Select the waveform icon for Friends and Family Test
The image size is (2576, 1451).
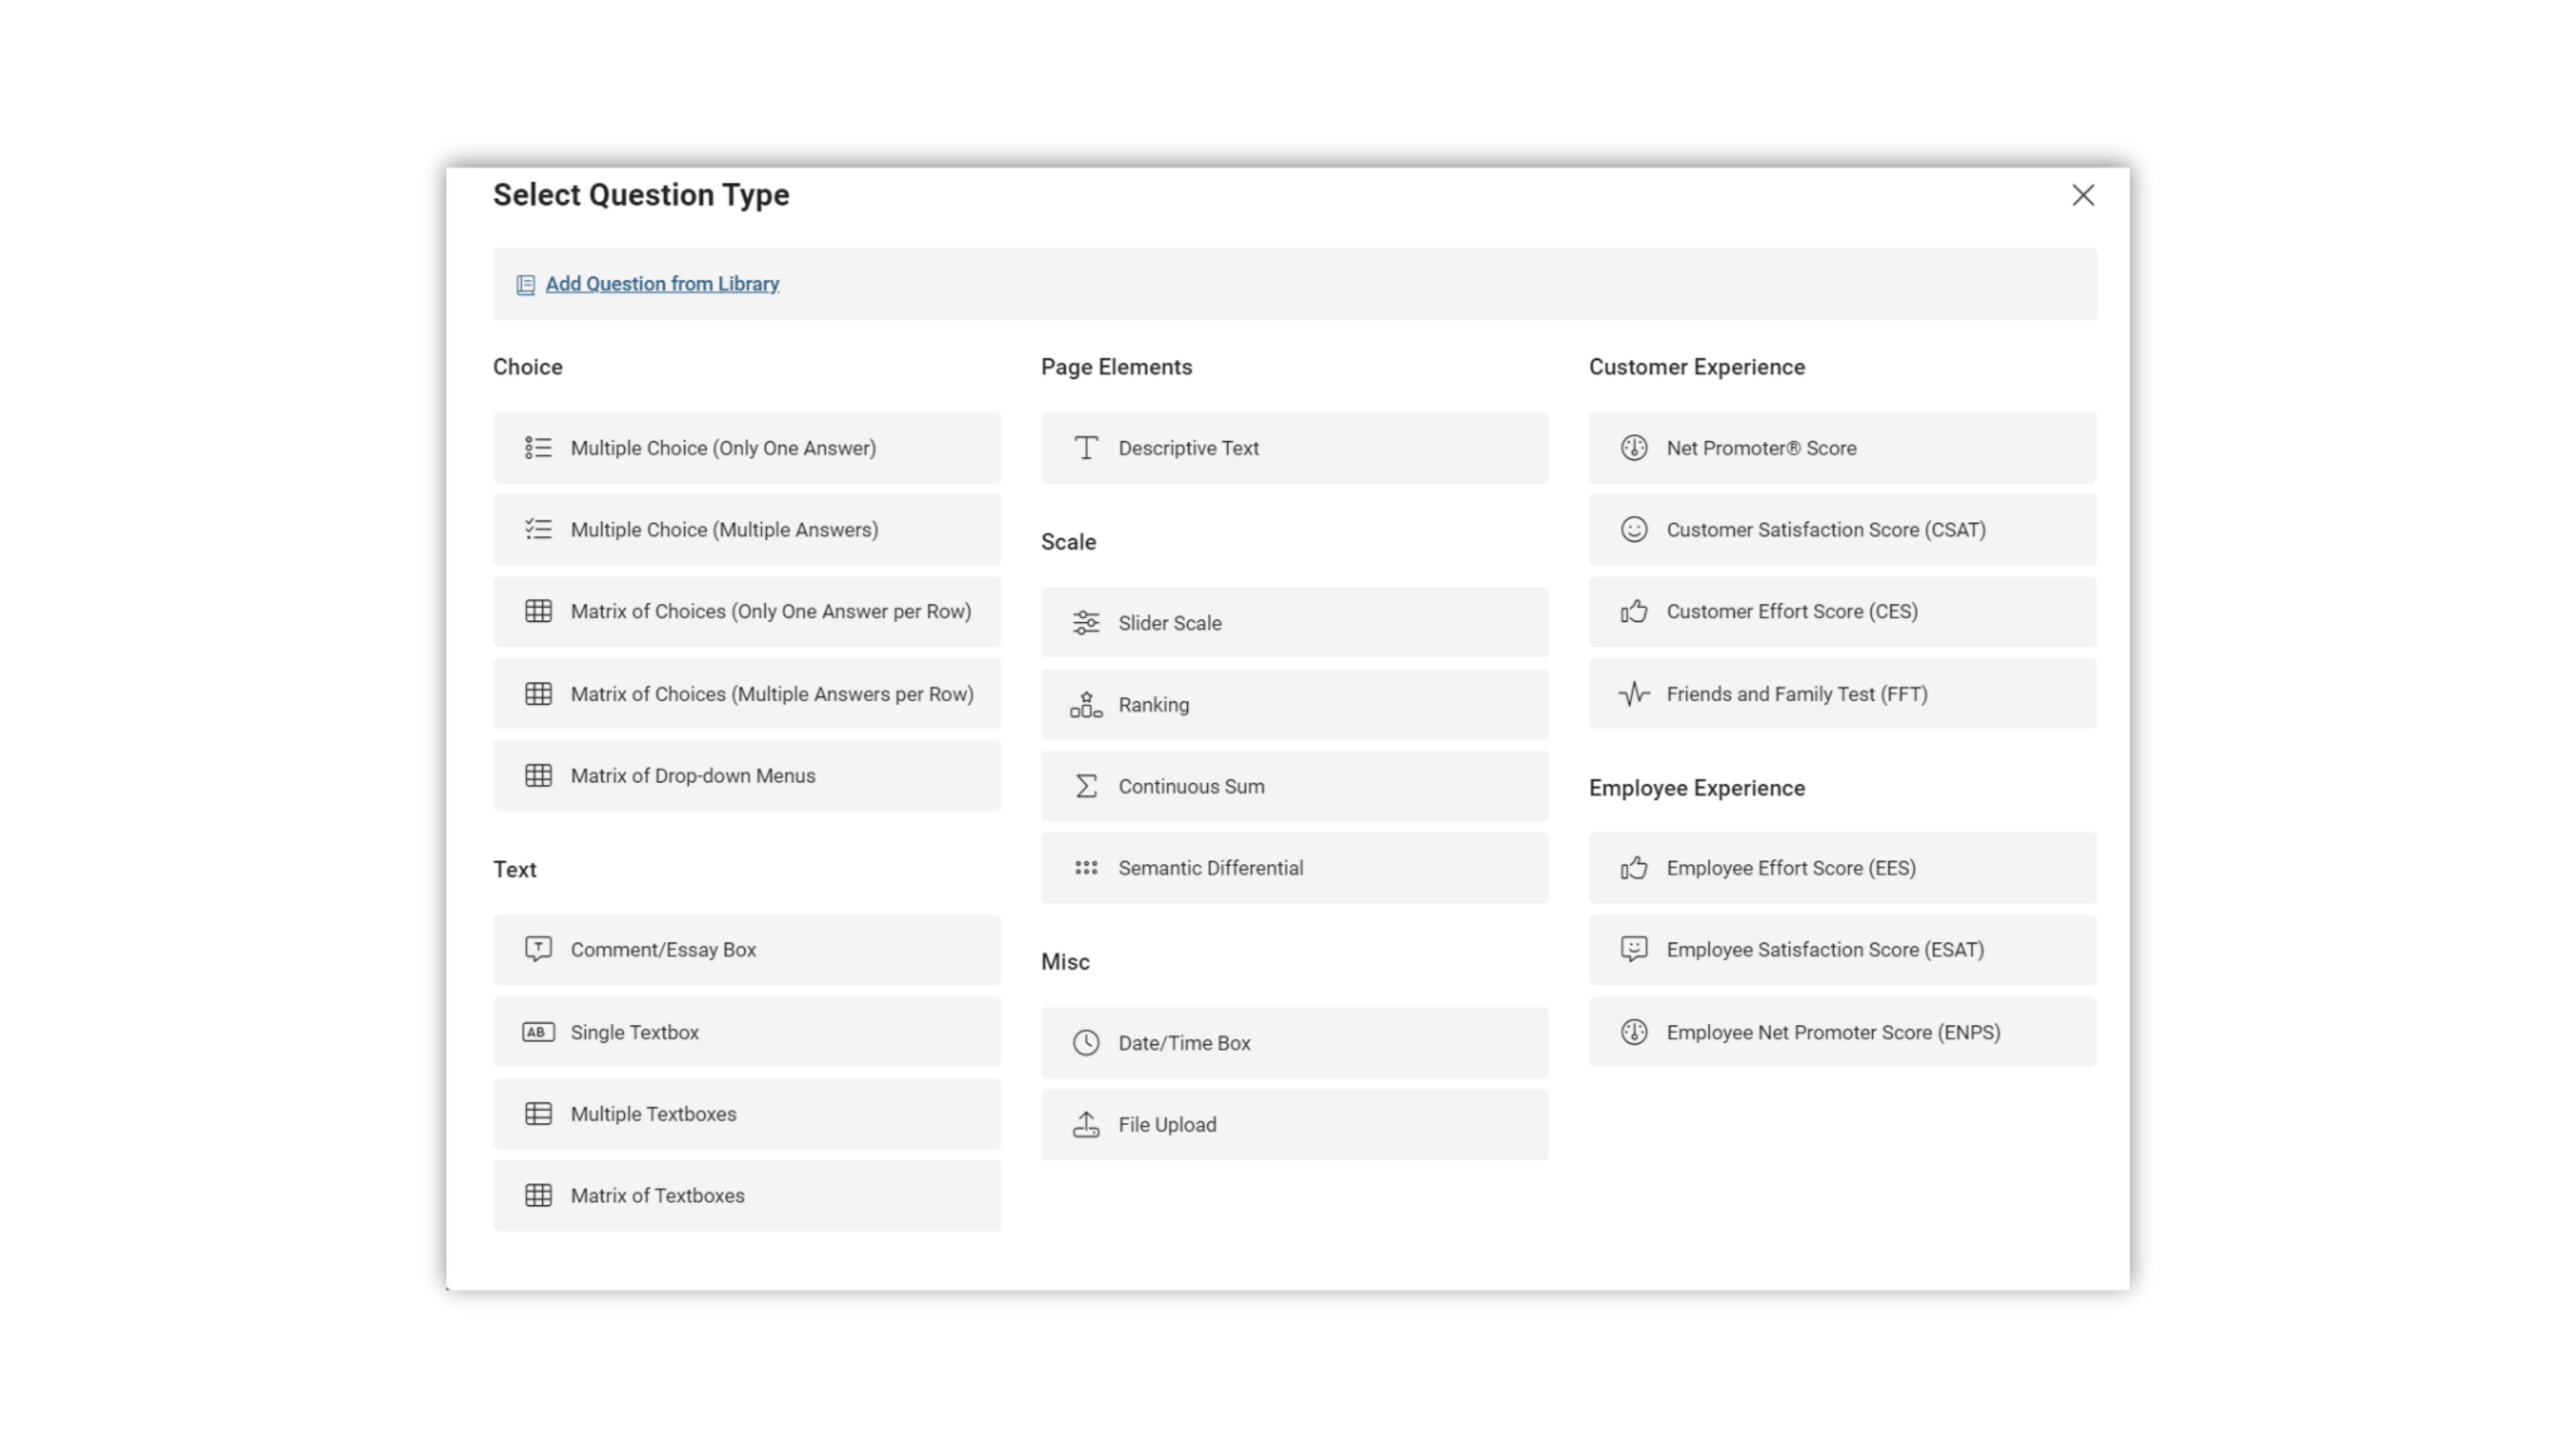(x=1634, y=693)
